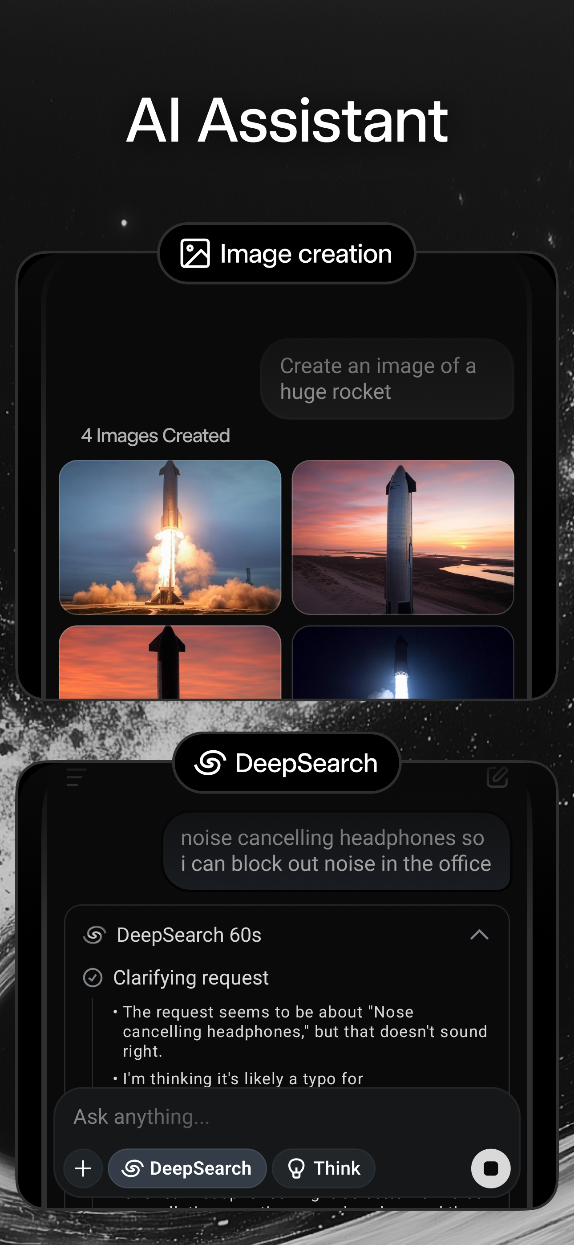Tap the '4 Images Created' text
The width and height of the screenshot is (574, 1245).
(x=156, y=435)
